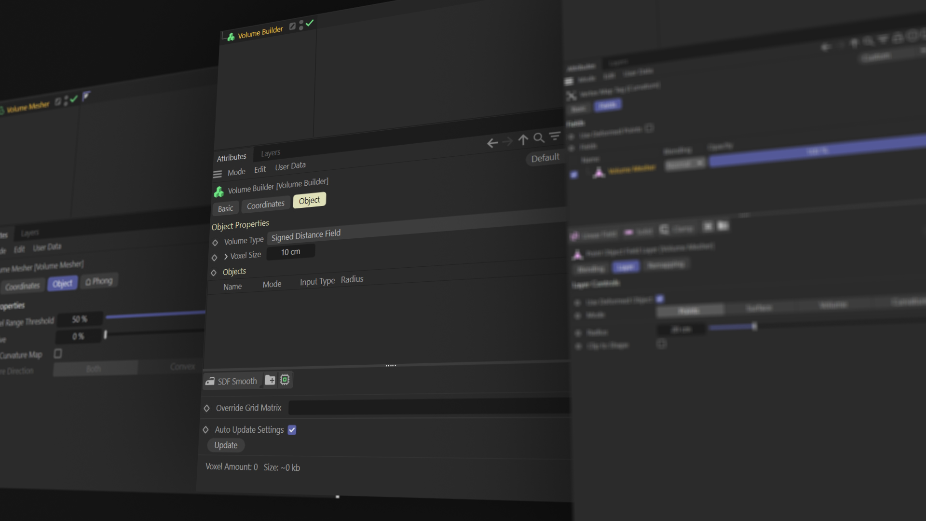Open the hamburger menu beside Mode
Viewport: 926px width, 521px height.
pyautogui.click(x=218, y=174)
